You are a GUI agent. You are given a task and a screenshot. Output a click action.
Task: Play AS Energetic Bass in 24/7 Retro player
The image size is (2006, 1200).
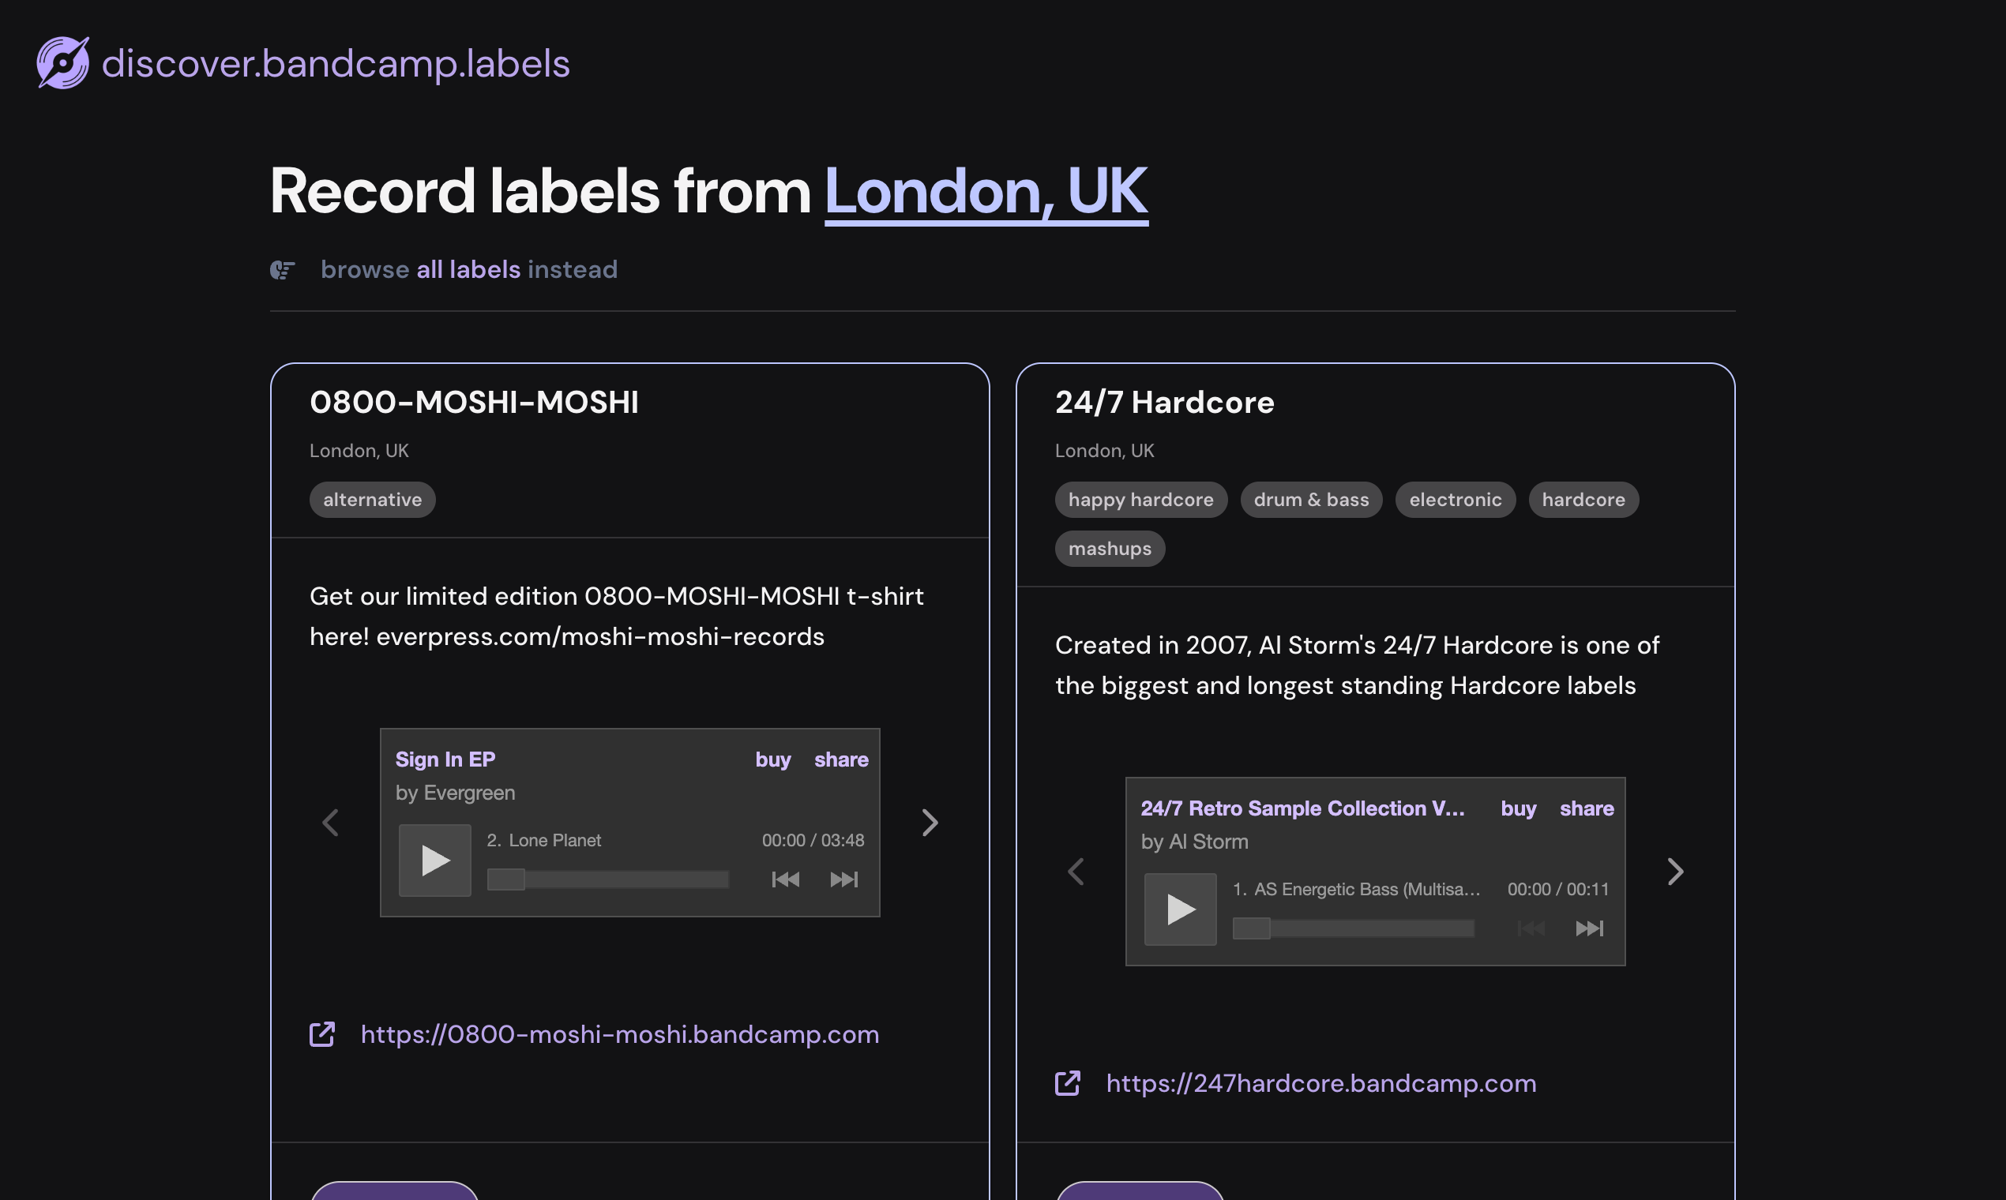(1180, 909)
